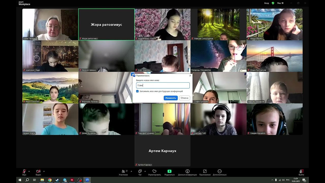Start camera with the Видео button

38,172
